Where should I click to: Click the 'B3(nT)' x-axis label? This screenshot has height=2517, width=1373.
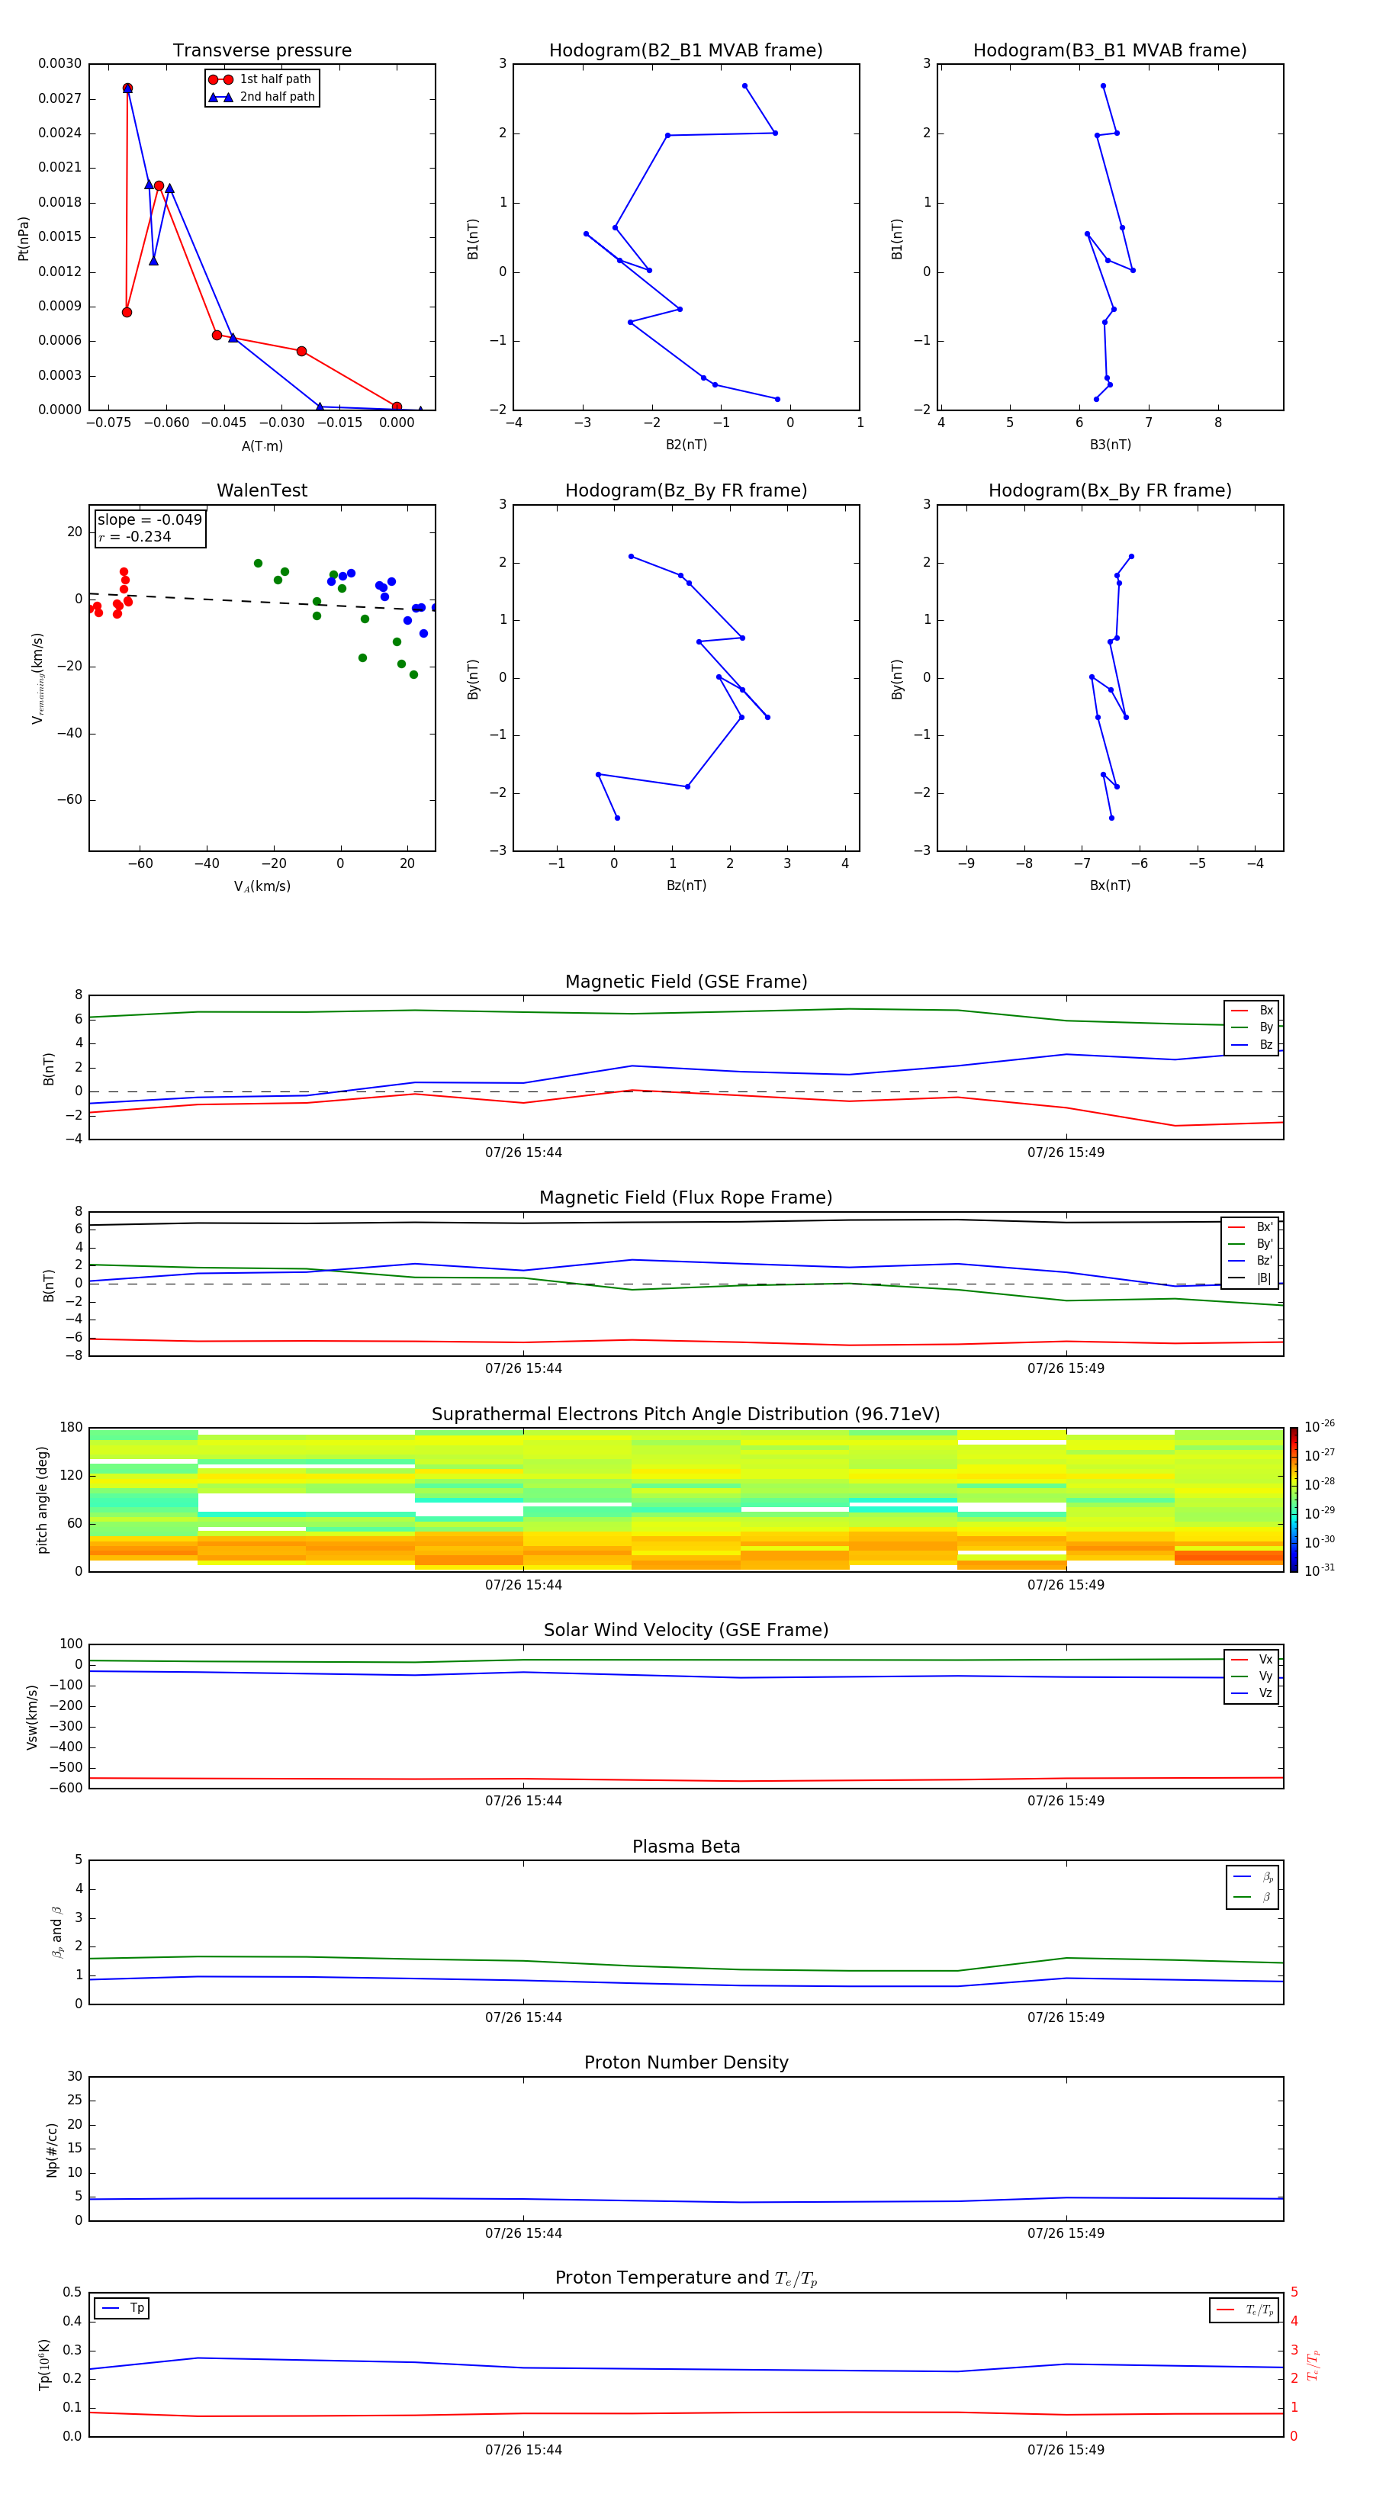click(1110, 445)
